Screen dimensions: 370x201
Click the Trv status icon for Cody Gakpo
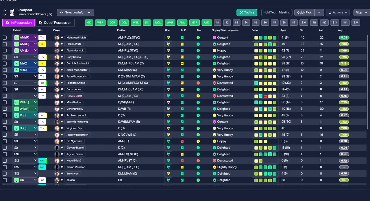[42, 57]
